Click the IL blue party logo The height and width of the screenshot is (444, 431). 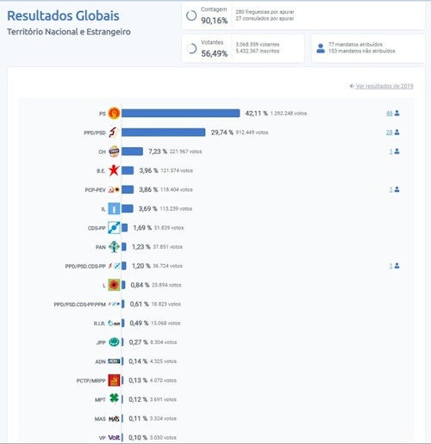click(114, 208)
